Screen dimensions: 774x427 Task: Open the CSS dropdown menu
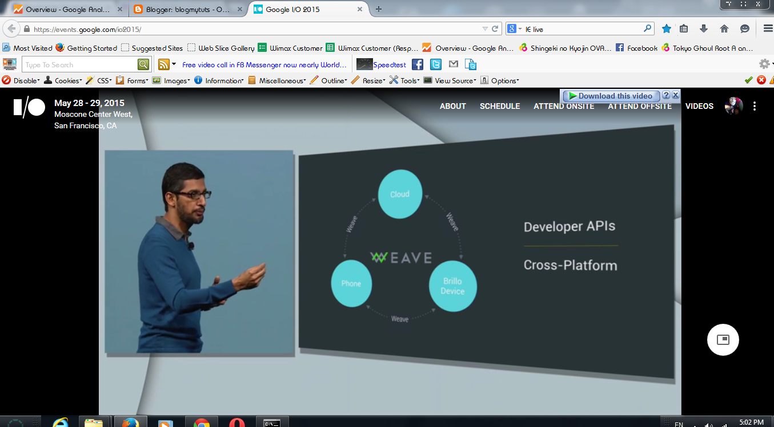pos(99,80)
